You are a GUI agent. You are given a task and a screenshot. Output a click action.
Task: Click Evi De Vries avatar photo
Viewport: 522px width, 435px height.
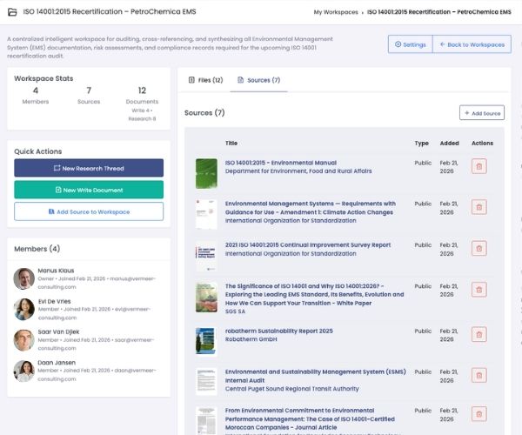pyautogui.click(x=24, y=309)
